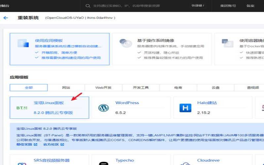Click the 8.2.0 腾讯云专享版 version text

(53, 113)
